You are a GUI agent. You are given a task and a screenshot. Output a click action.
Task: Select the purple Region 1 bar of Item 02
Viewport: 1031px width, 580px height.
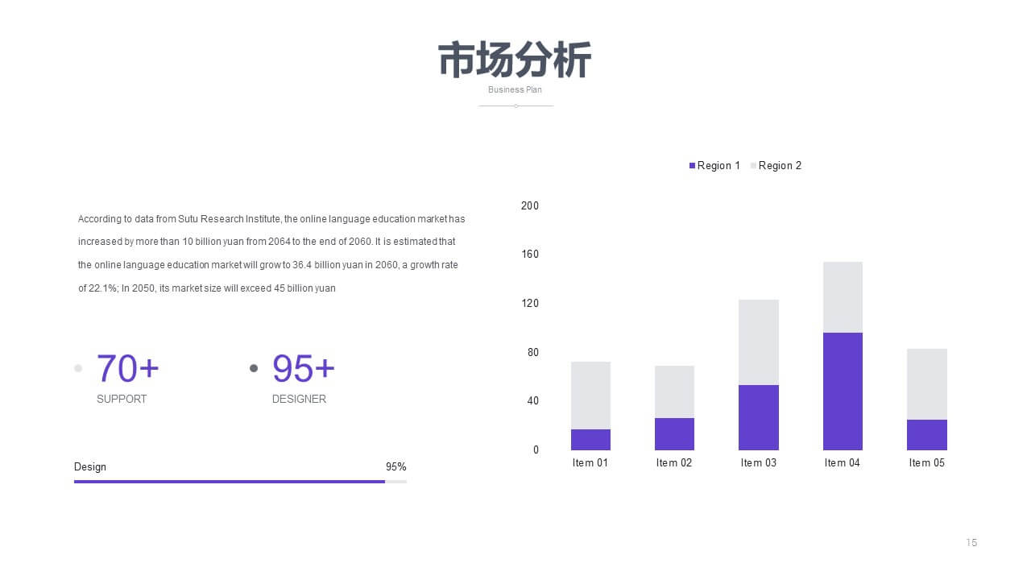coord(674,434)
